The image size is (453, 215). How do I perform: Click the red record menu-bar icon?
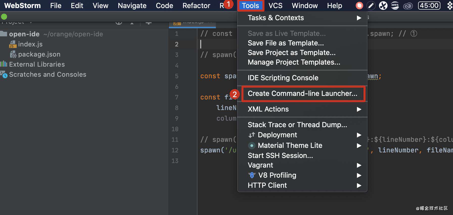359,6
